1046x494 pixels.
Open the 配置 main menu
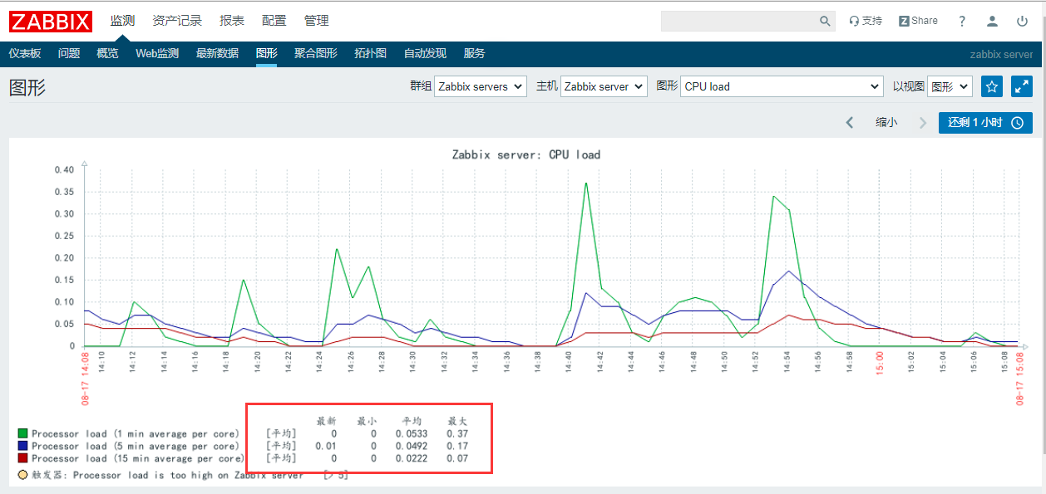click(x=274, y=21)
